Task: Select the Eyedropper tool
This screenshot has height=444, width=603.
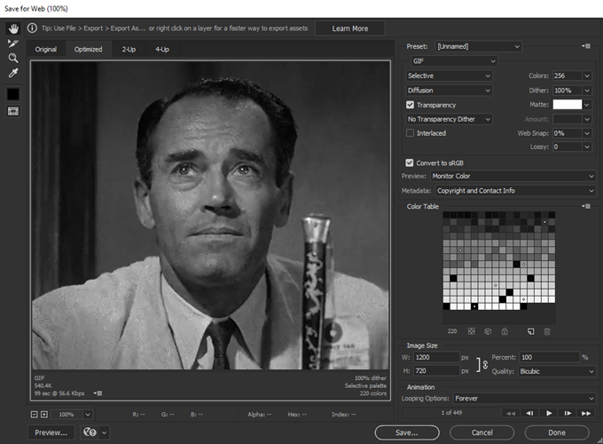Action: (13, 73)
